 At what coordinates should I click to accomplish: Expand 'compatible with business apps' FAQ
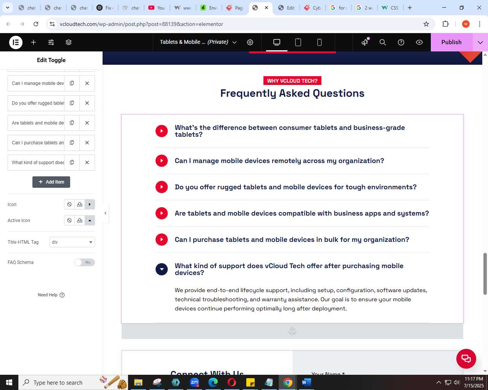point(162,213)
